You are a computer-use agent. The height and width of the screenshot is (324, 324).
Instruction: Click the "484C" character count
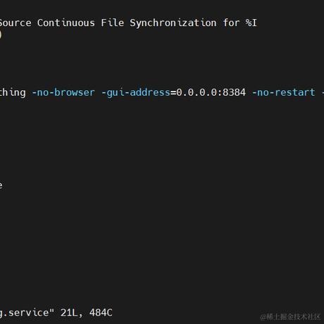pyautogui.click(x=101, y=313)
